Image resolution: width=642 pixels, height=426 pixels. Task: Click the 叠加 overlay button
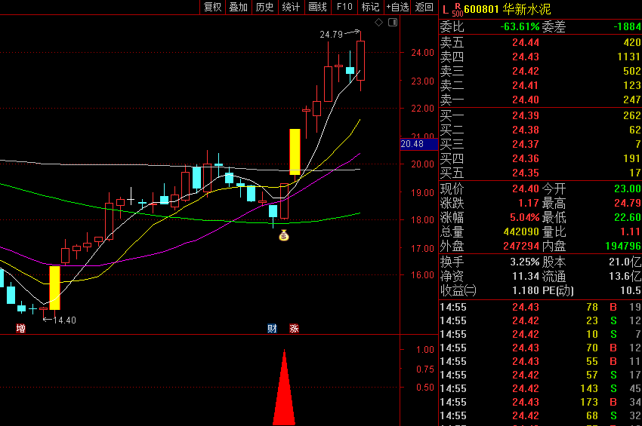tap(238, 7)
